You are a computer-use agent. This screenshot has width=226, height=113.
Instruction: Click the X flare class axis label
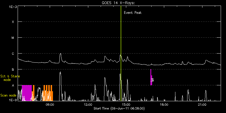(x=13, y=22)
